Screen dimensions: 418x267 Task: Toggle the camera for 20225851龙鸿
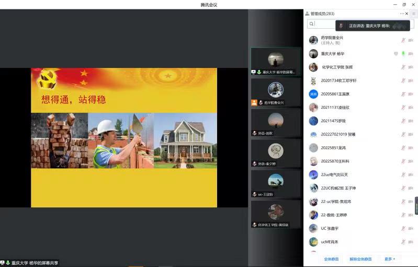(x=410, y=148)
